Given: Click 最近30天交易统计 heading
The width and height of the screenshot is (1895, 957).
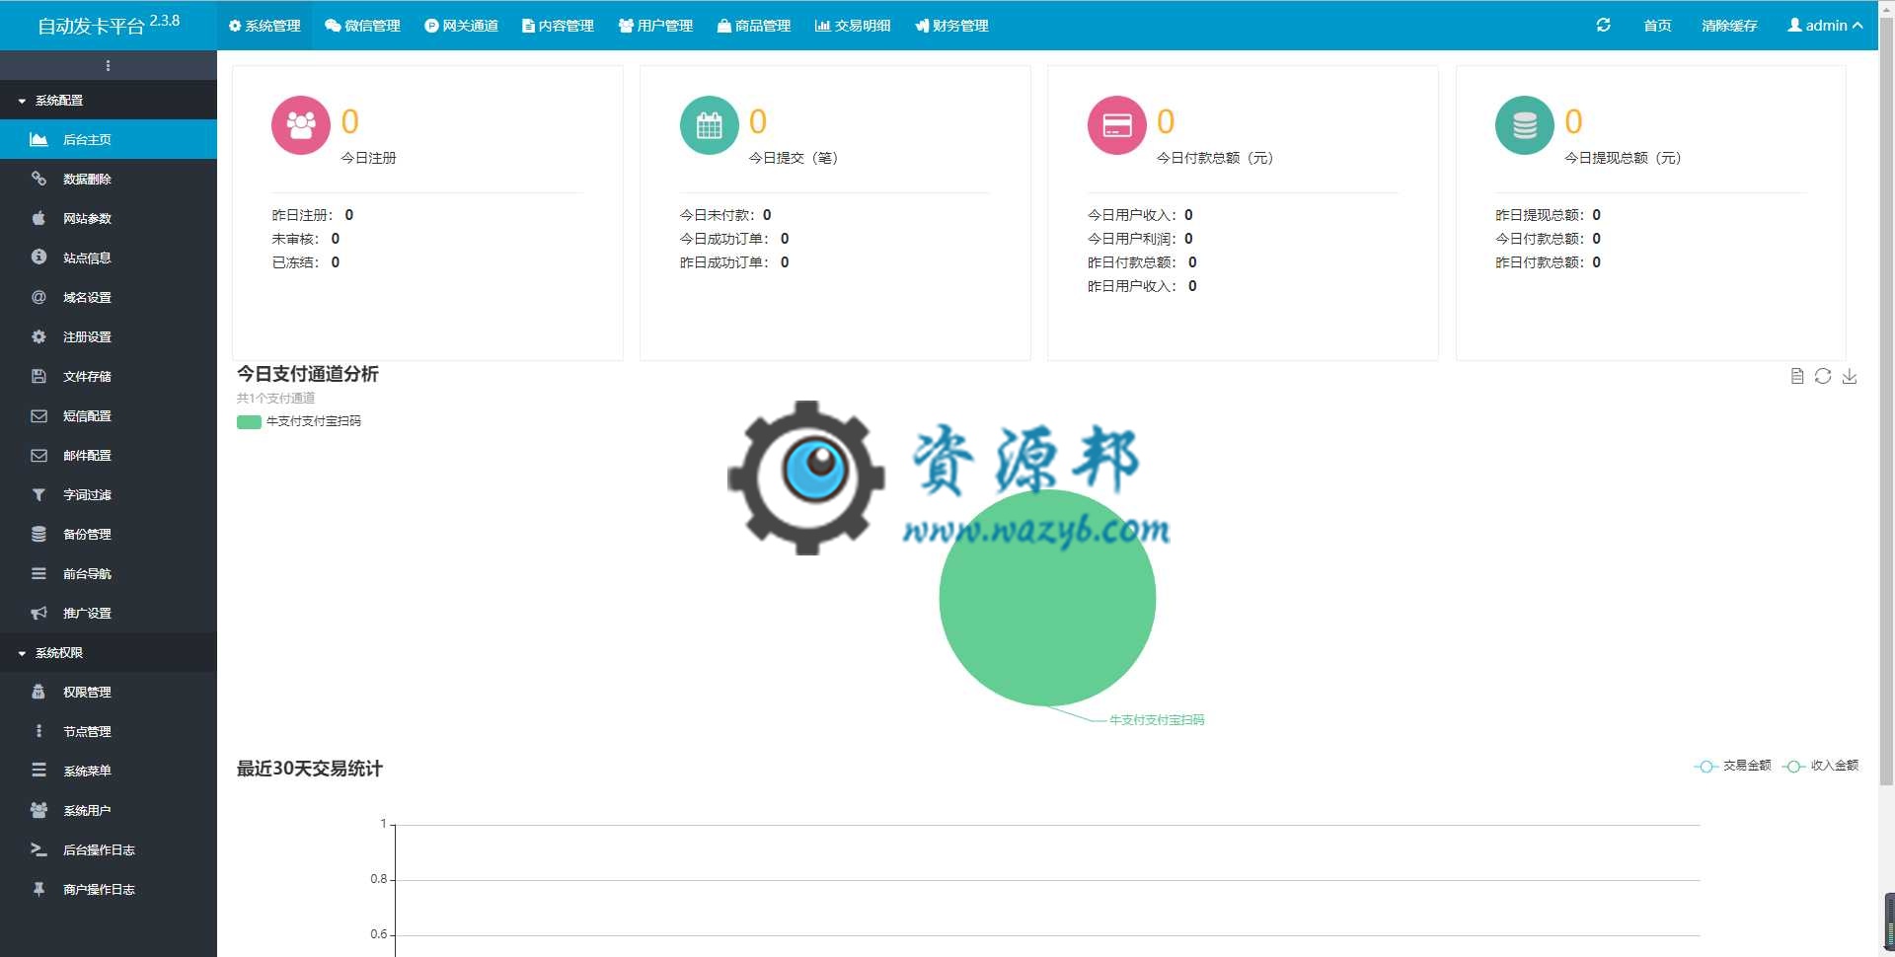Looking at the screenshot, I should 309,769.
